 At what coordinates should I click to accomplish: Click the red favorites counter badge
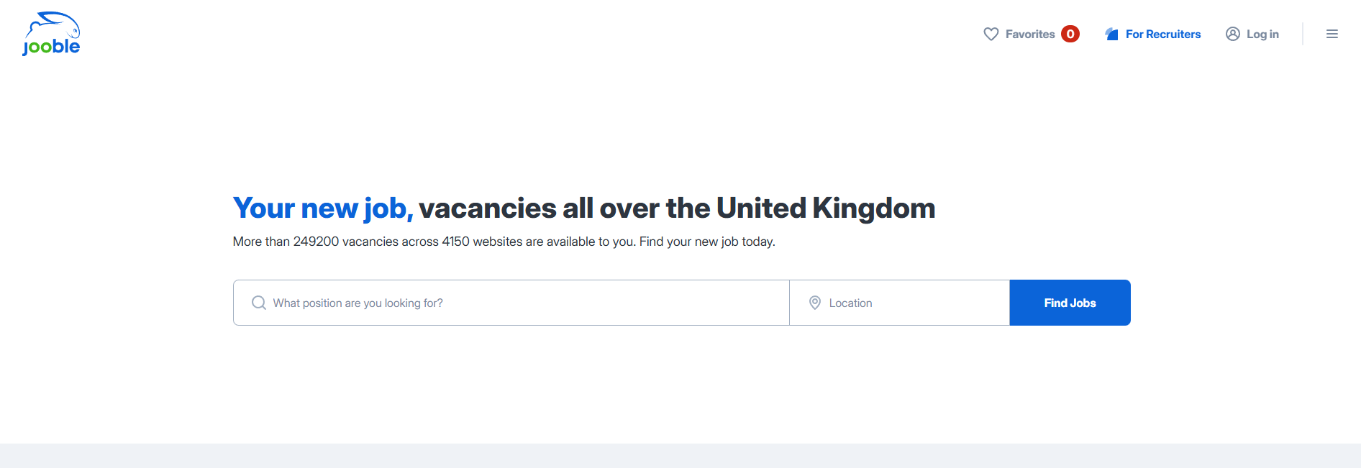[x=1070, y=34]
